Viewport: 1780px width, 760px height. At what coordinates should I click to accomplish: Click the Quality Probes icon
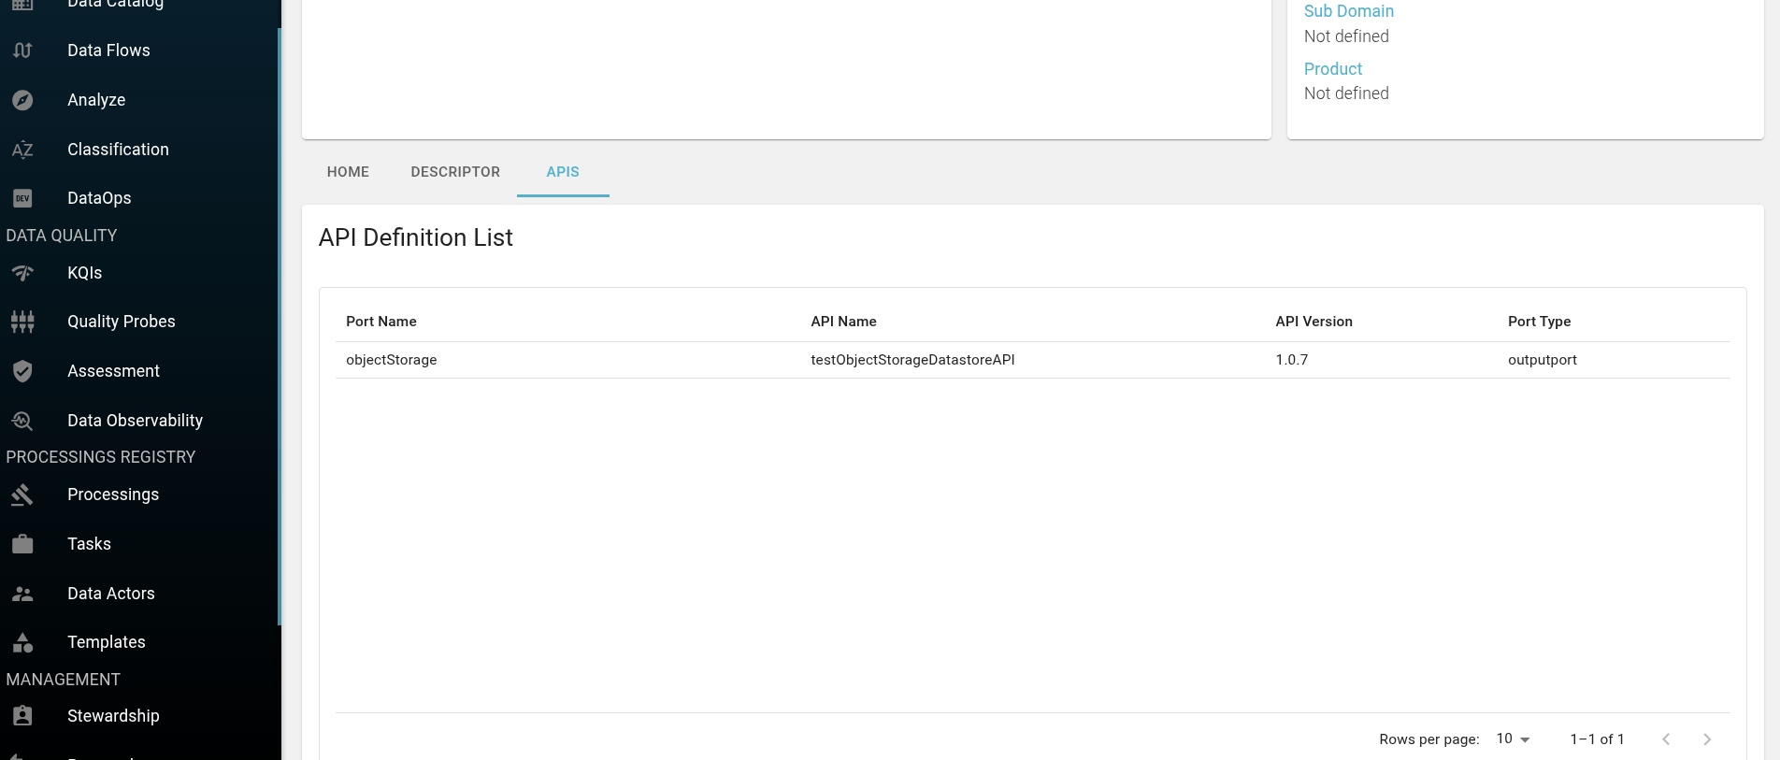click(22, 322)
